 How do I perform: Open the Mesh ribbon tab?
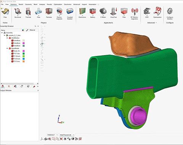pyautogui.click(x=35, y=5)
